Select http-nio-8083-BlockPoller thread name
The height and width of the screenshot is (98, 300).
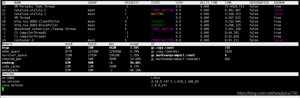pos(36,25)
